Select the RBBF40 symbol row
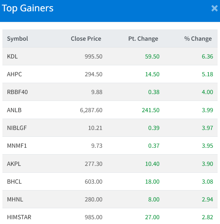The image size is (220, 224). click(x=17, y=92)
